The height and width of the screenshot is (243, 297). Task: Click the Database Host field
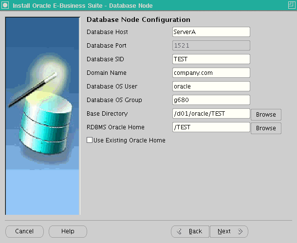pos(211,32)
